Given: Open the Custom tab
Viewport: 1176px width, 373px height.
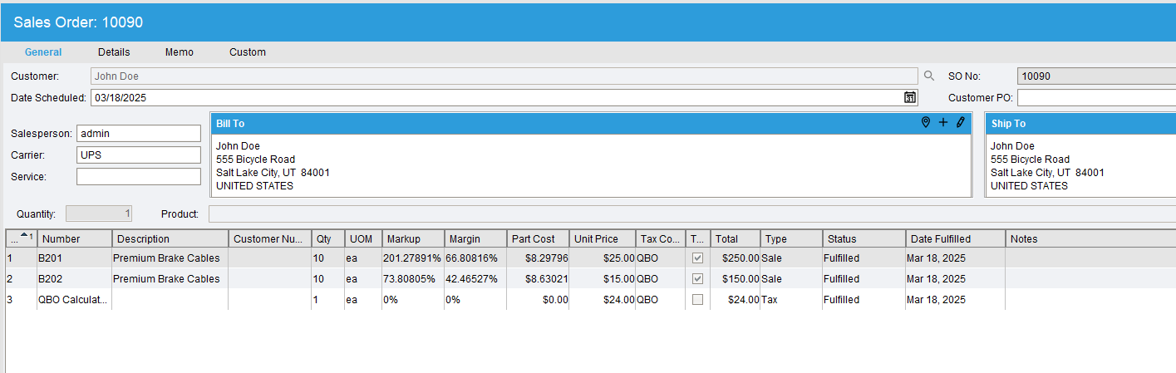Looking at the screenshot, I should point(248,52).
